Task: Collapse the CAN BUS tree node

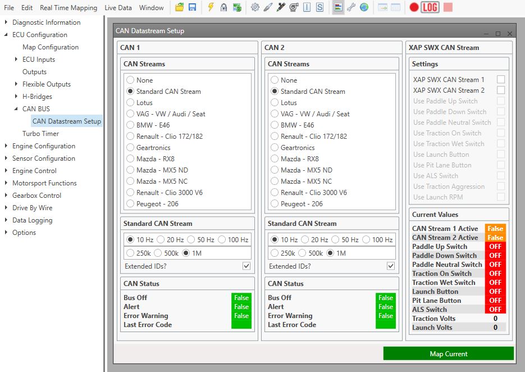Action: pos(16,109)
